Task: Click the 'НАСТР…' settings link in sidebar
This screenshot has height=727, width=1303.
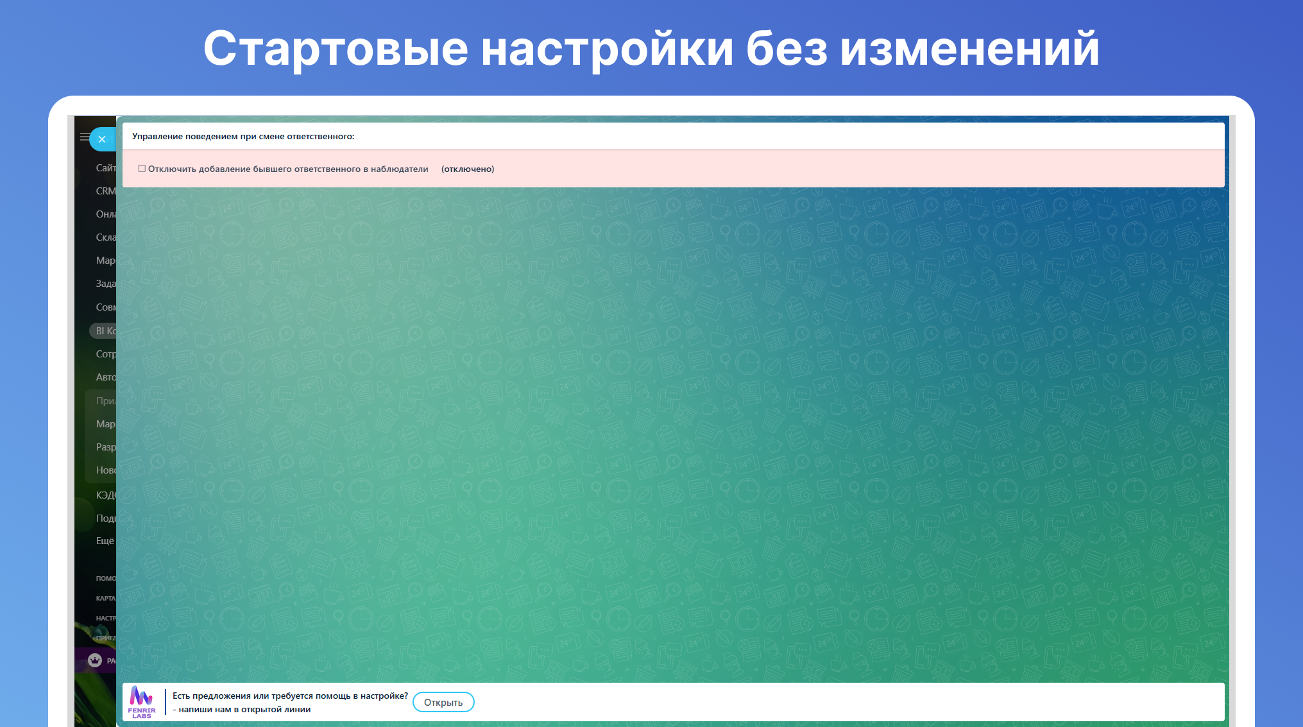Action: tap(105, 618)
